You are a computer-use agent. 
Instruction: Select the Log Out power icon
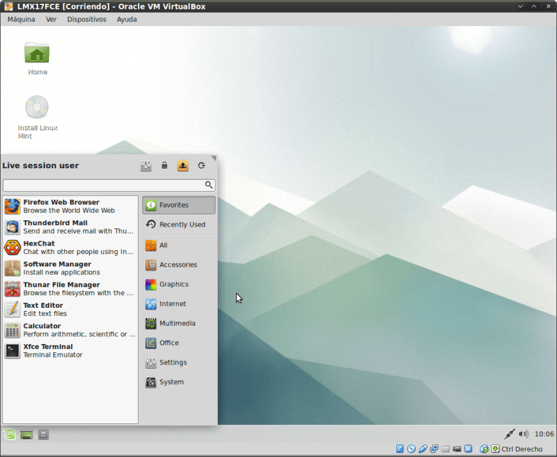coord(202,166)
